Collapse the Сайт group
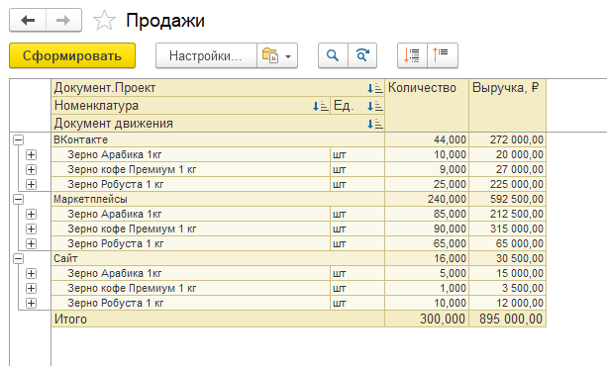Screen dimensions: 607x366 coord(18,259)
